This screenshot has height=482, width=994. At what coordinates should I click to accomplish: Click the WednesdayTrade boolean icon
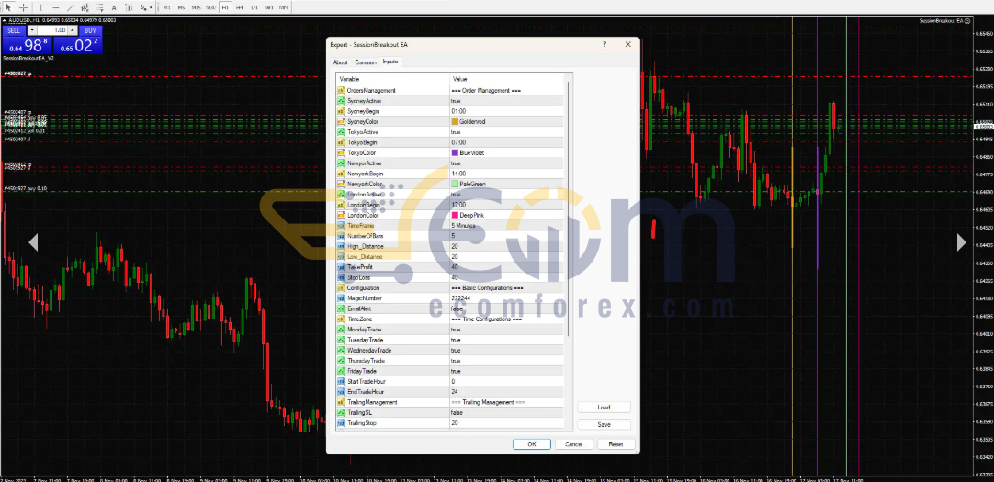tap(341, 351)
